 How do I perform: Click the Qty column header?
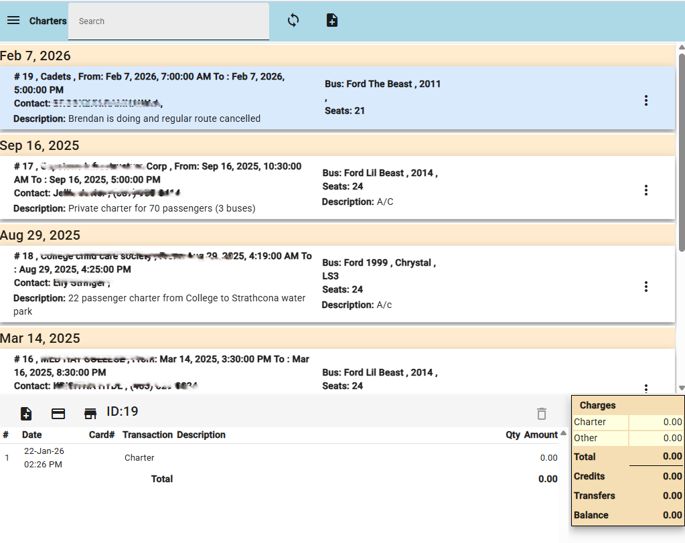coord(513,435)
